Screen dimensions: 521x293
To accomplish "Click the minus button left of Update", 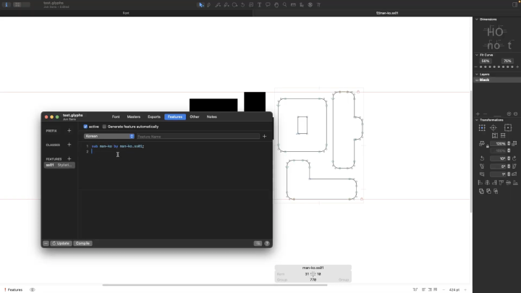I will click(46, 244).
